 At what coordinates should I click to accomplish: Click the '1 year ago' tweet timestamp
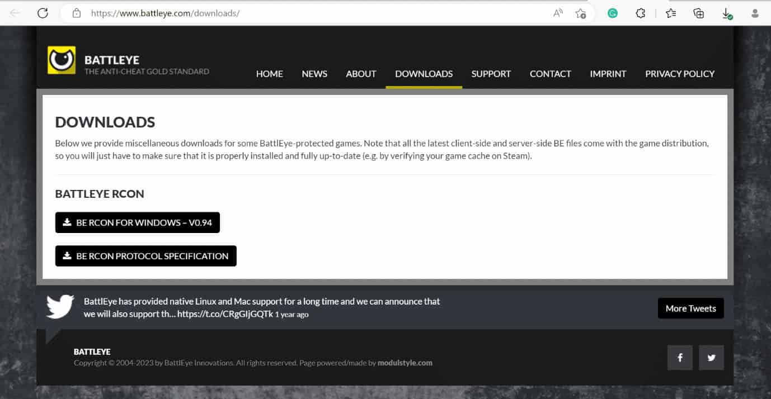[292, 315]
